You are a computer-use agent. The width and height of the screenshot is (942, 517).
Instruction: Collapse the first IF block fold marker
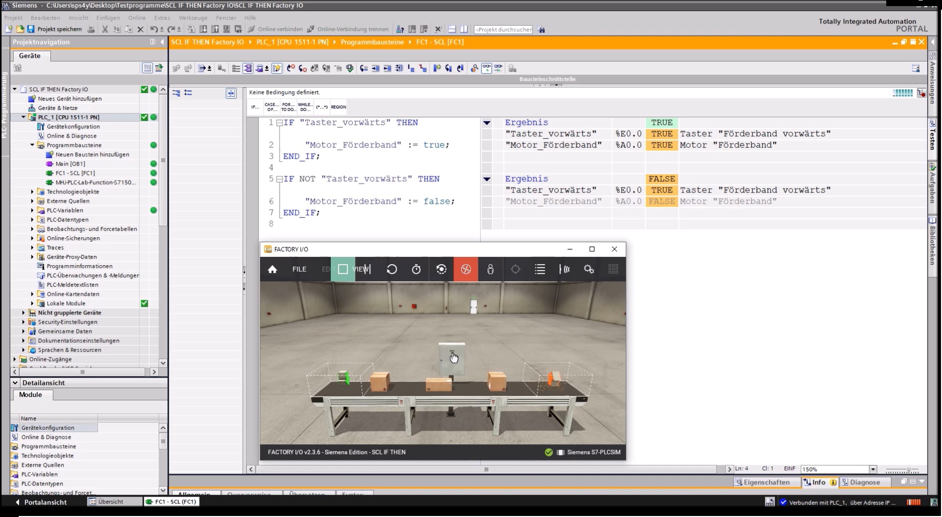click(279, 123)
